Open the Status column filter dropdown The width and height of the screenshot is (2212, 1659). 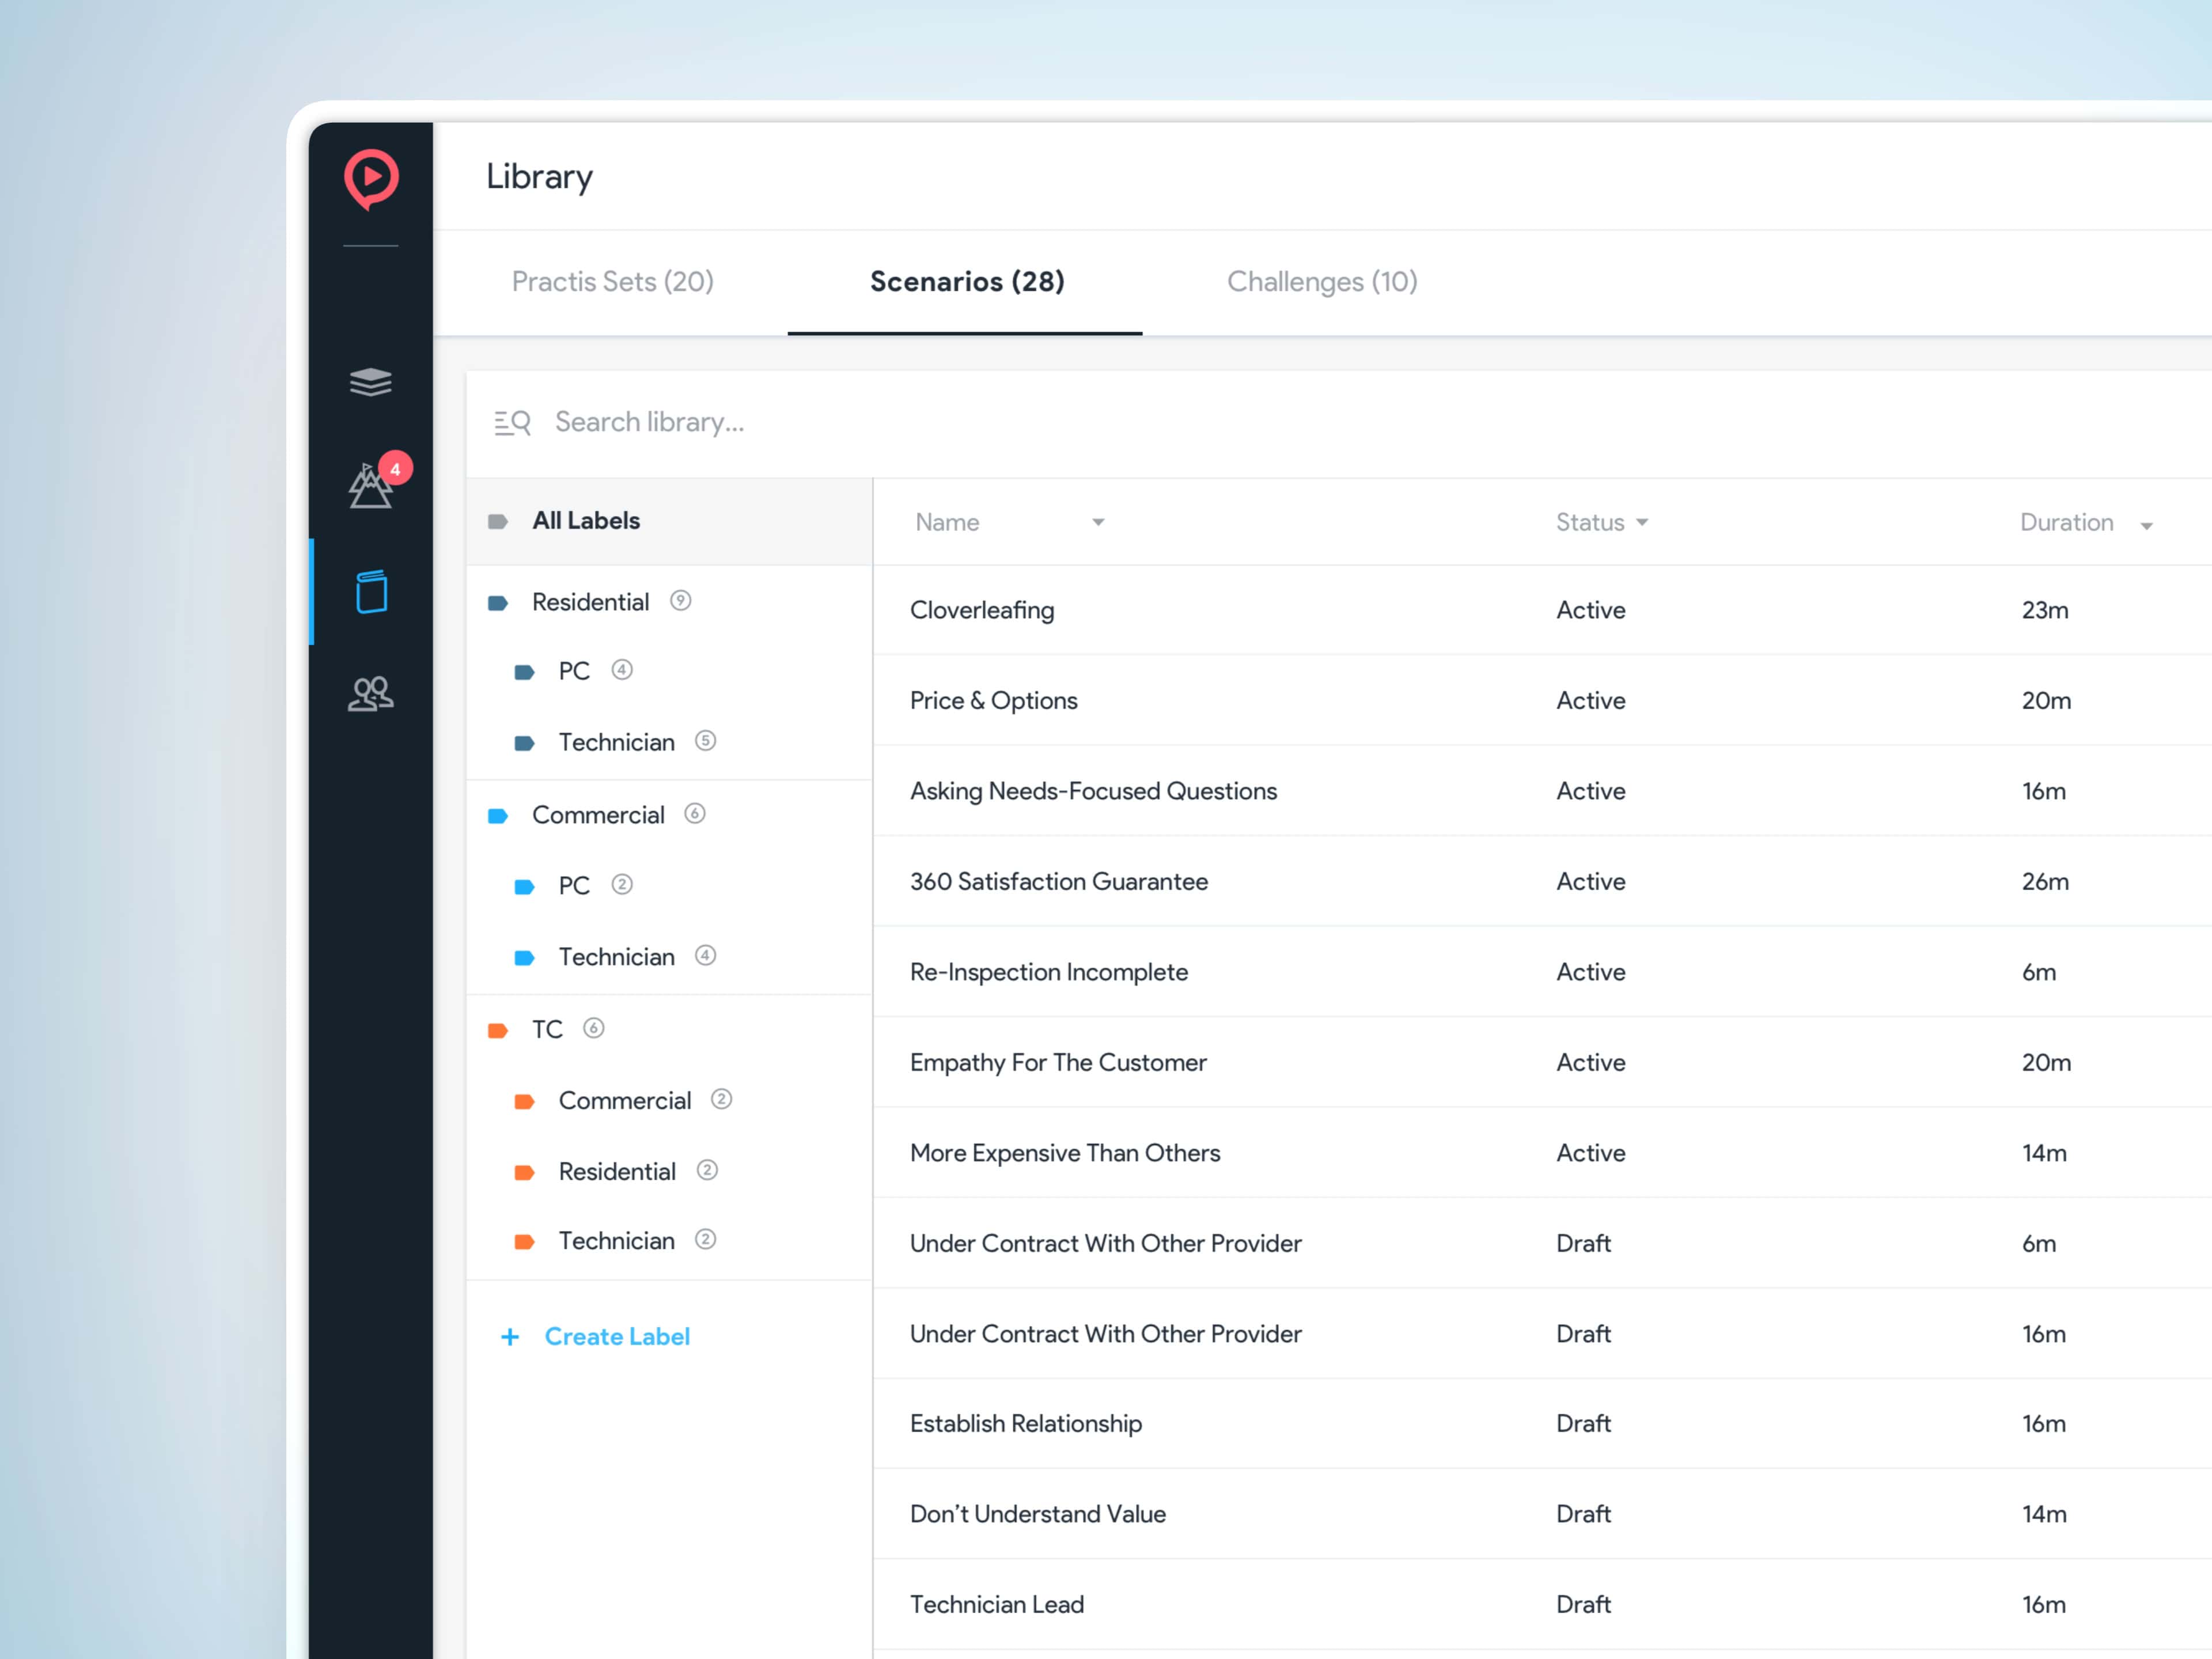1642,522
